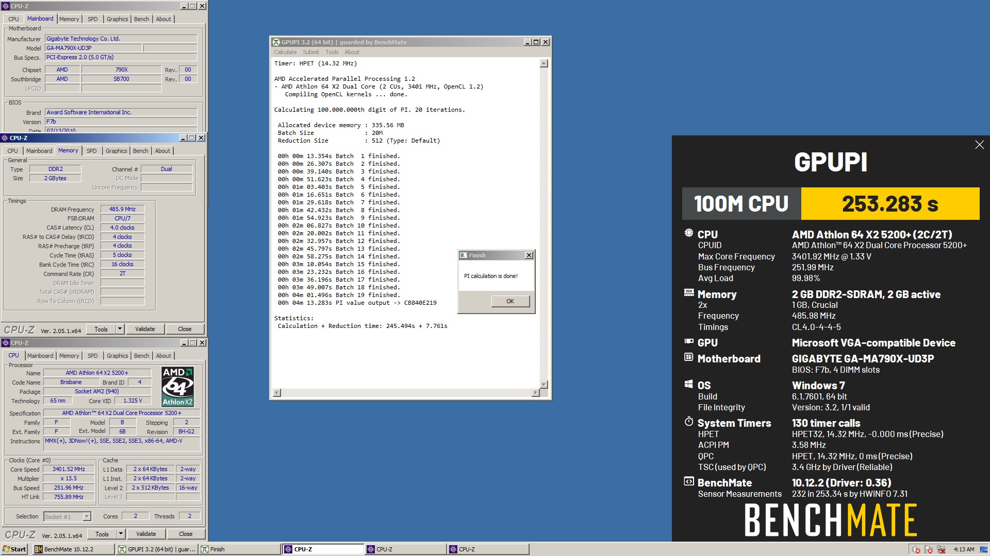The image size is (990, 556).
Task: Click the DRAM Frequency value 485.9 MHz
Action: [122, 209]
